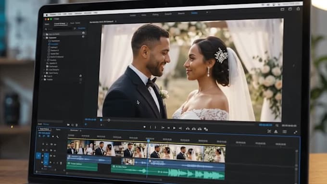Screen dimensions: 327x184
Task: Open the program monitor title menu icon
Action: (x=116, y=21)
